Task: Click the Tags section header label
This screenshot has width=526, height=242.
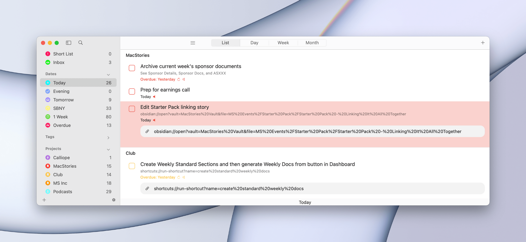Action: pyautogui.click(x=50, y=137)
